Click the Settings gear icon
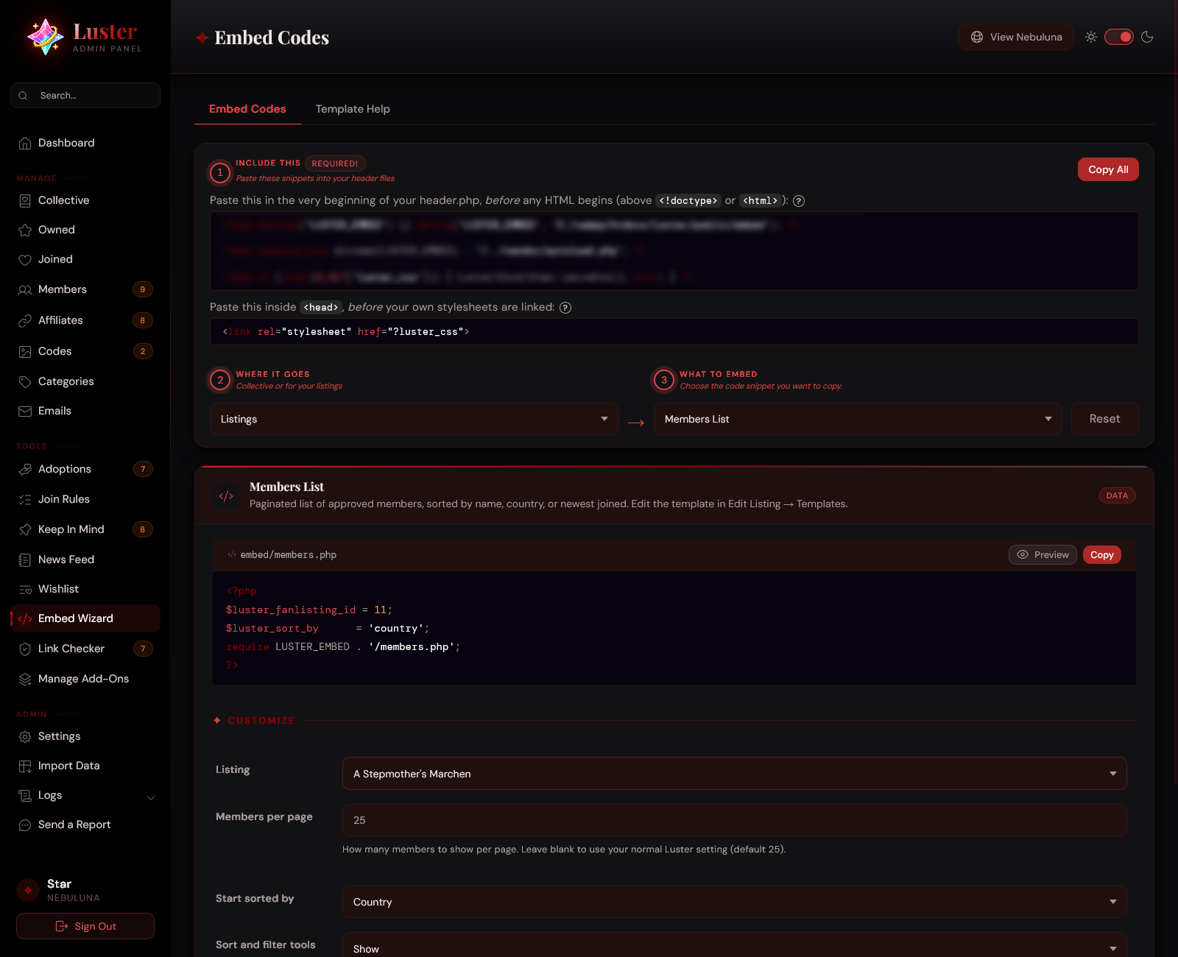This screenshot has width=1178, height=957. (x=25, y=736)
